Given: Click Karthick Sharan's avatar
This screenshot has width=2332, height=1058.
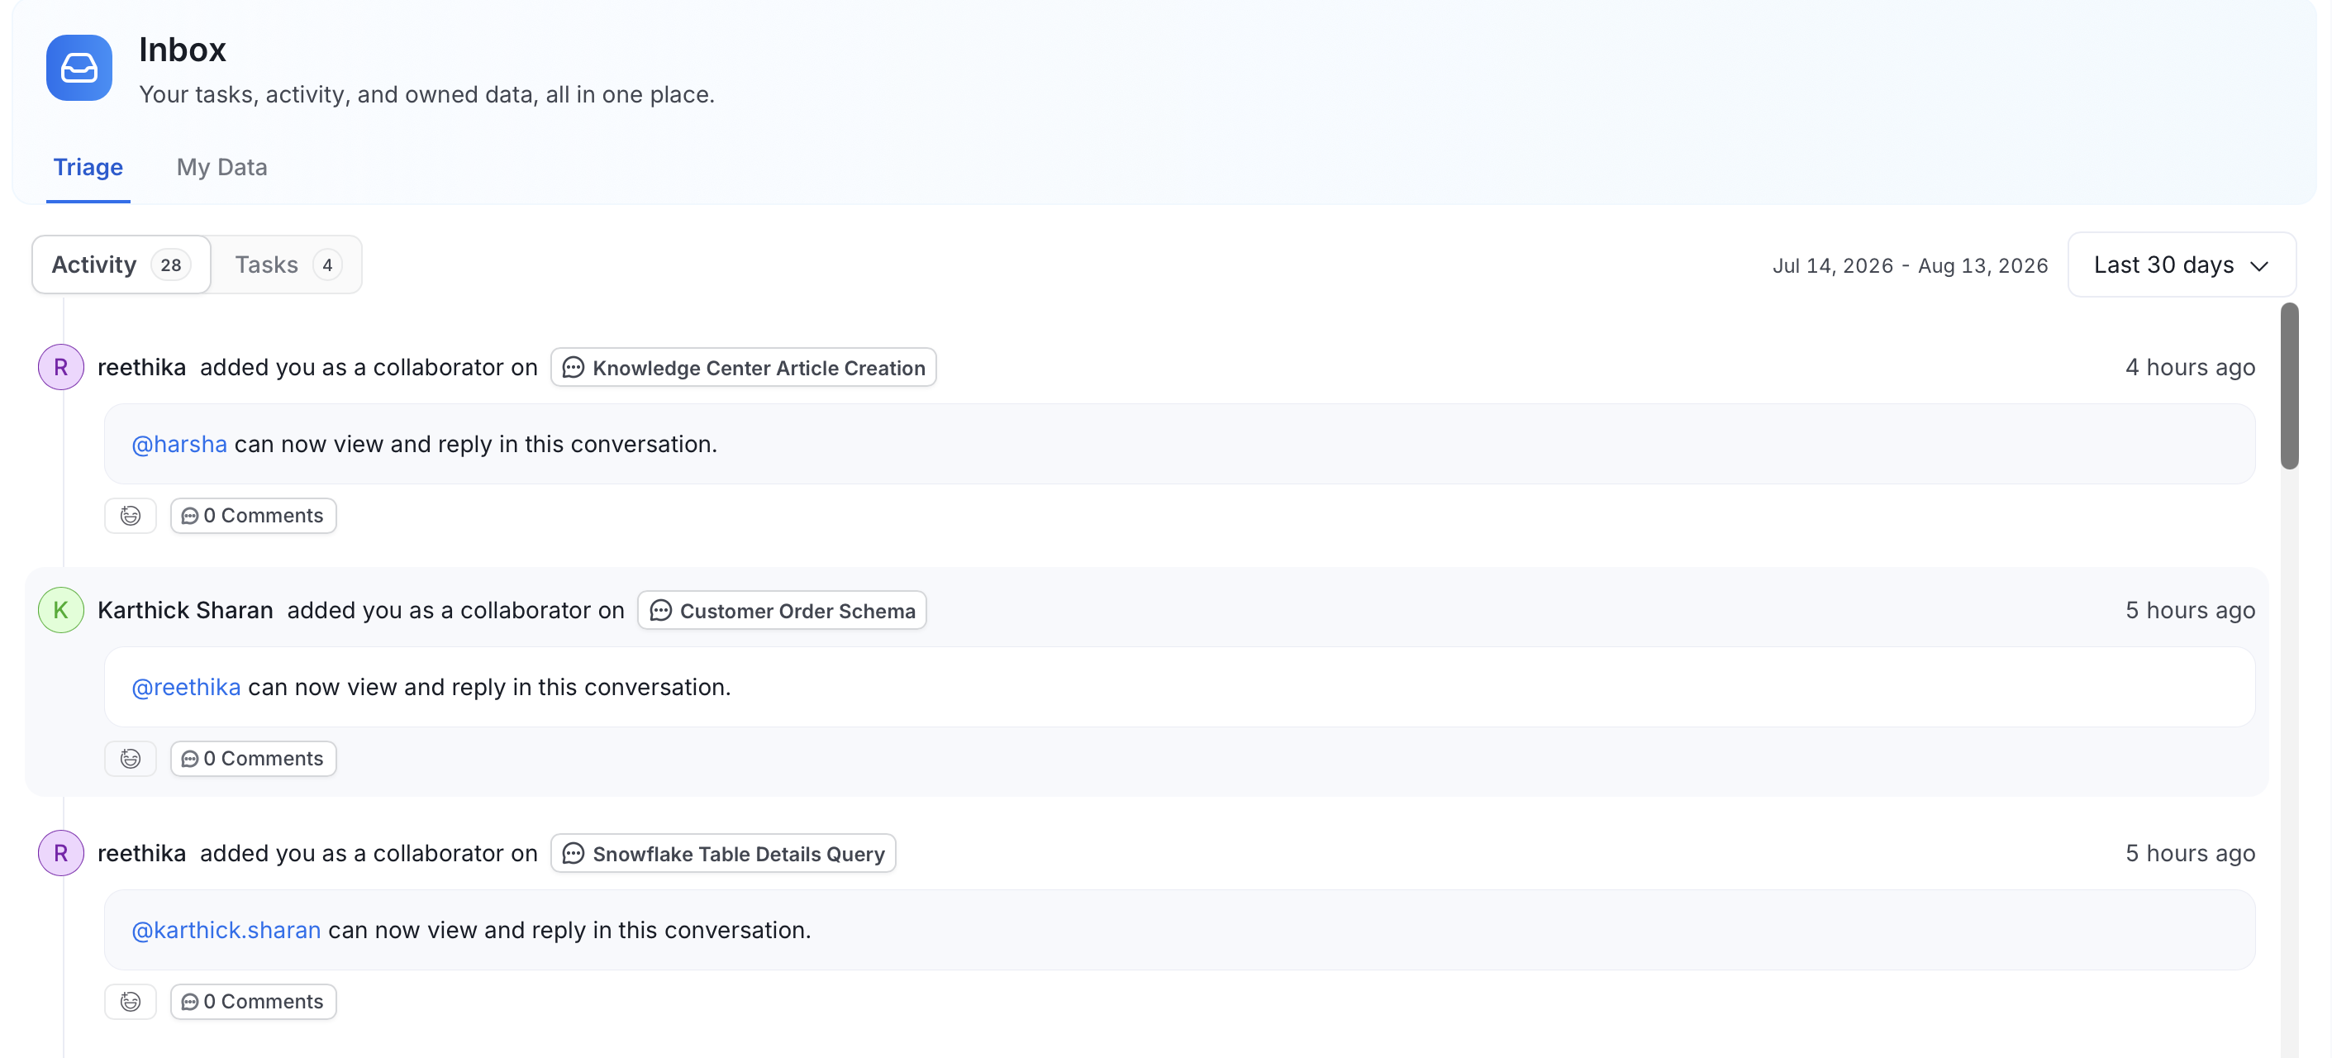Looking at the screenshot, I should (x=60, y=610).
